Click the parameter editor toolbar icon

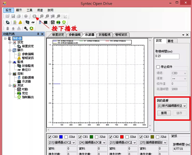(15, 22)
